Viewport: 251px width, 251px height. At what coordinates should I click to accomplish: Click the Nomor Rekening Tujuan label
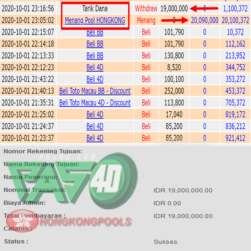(x=43, y=151)
